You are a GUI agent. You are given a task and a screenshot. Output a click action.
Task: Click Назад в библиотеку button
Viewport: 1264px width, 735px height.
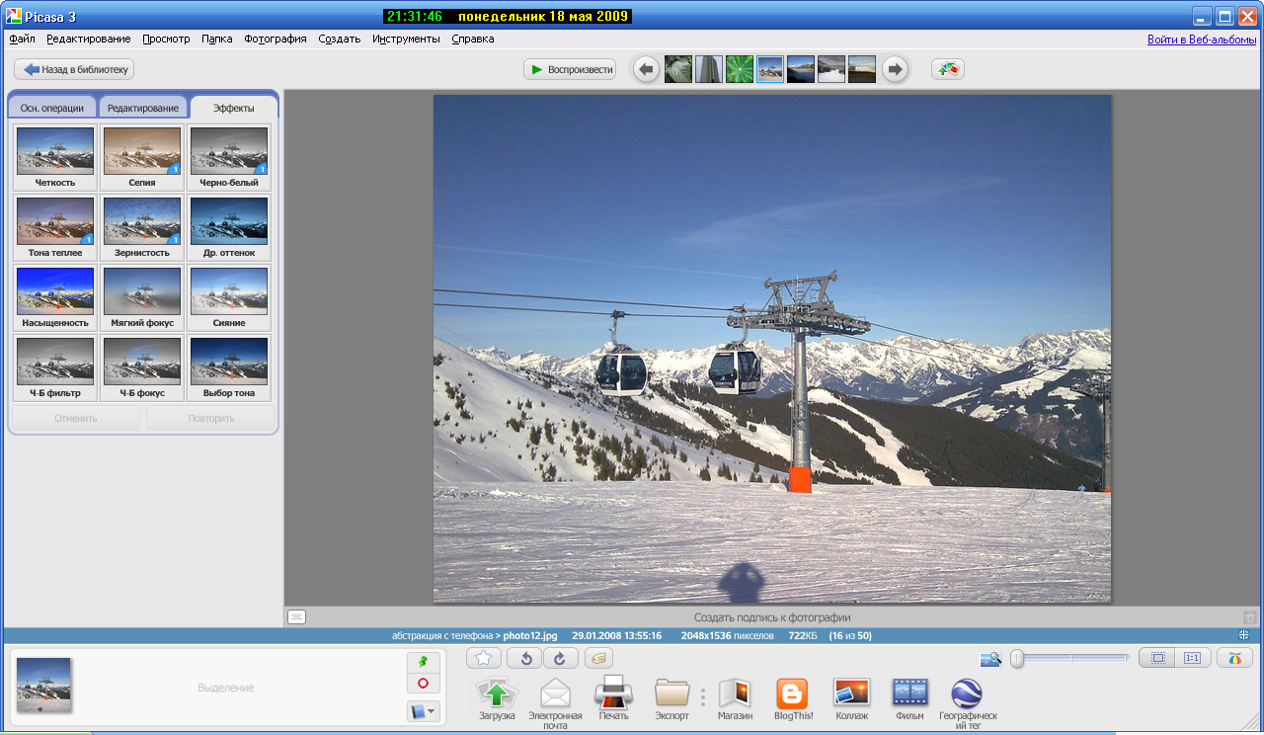tap(74, 69)
